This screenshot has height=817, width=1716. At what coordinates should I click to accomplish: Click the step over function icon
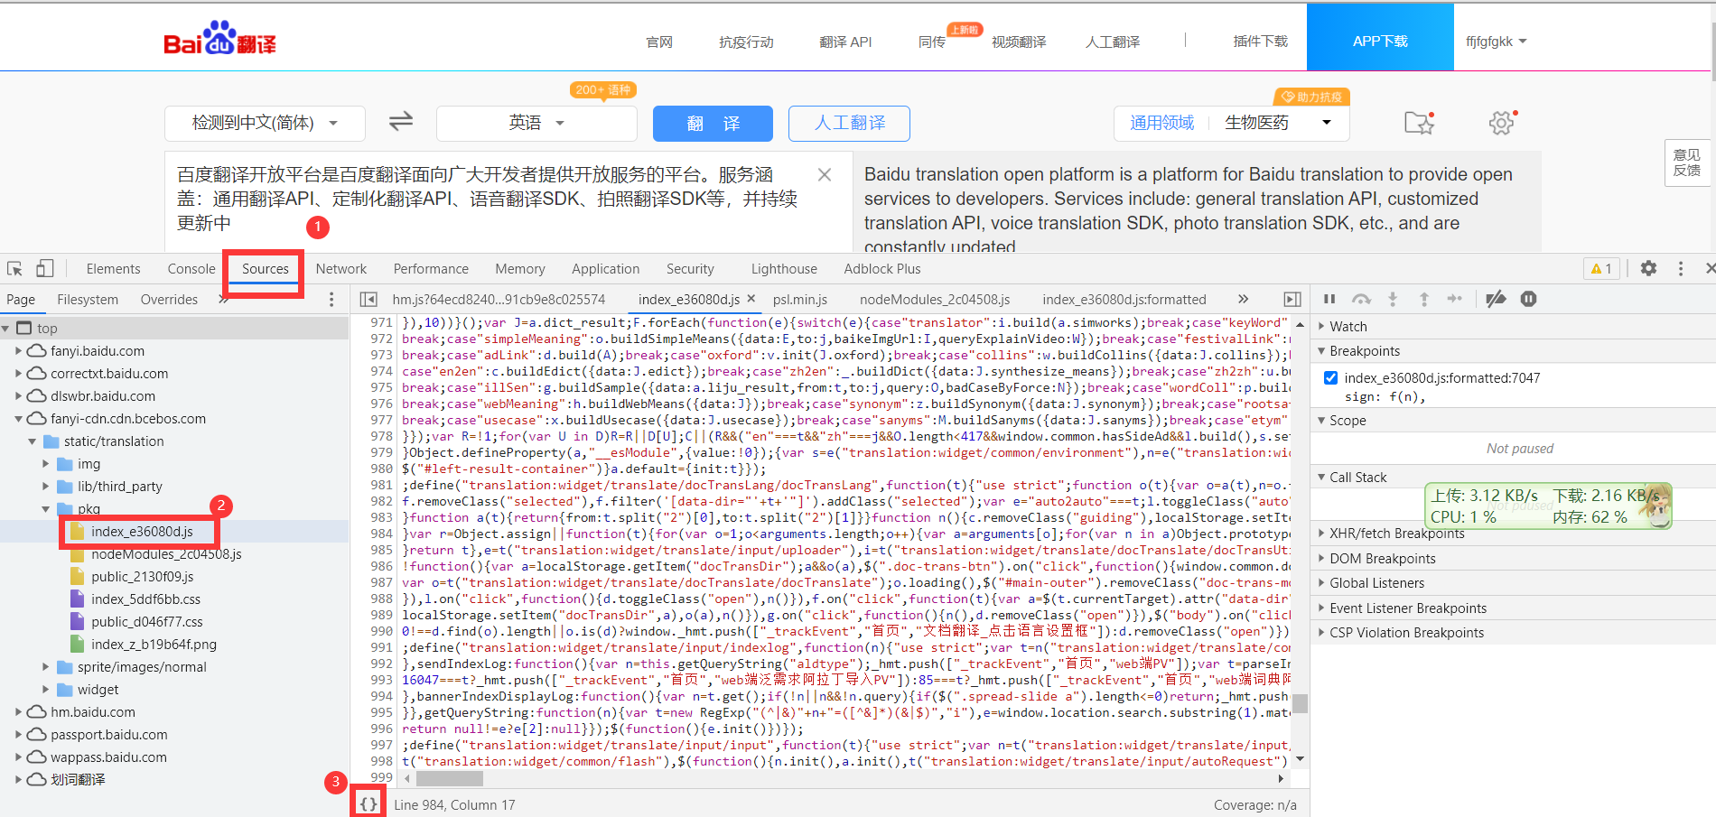click(x=1361, y=299)
